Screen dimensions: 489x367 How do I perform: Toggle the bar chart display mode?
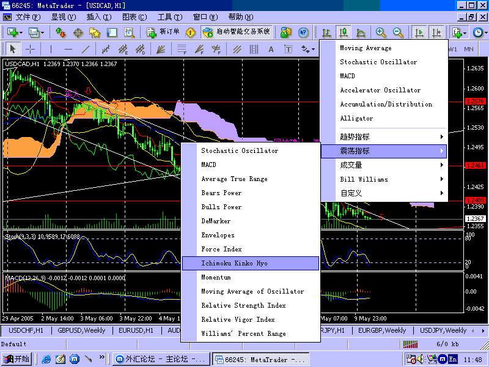(327, 32)
